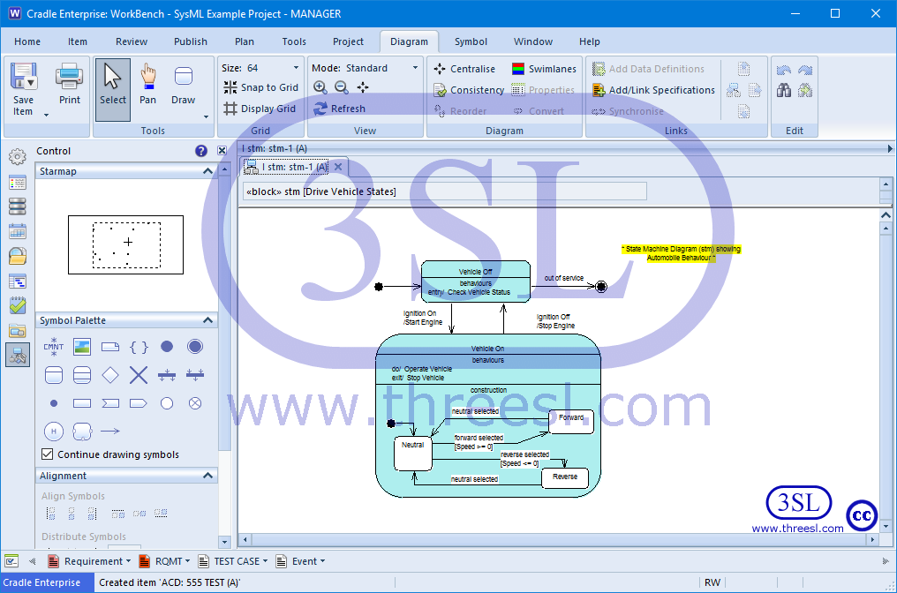Open the Size 64 dropdown
The height and width of the screenshot is (593, 897).
click(x=297, y=67)
